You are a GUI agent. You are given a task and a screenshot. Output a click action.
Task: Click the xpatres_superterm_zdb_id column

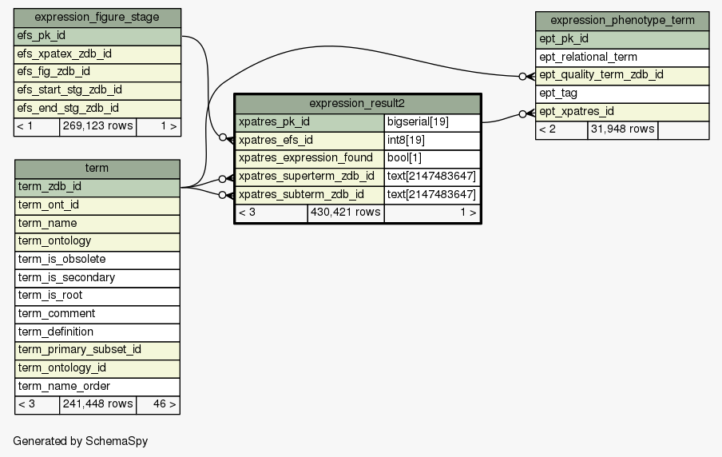(x=310, y=176)
